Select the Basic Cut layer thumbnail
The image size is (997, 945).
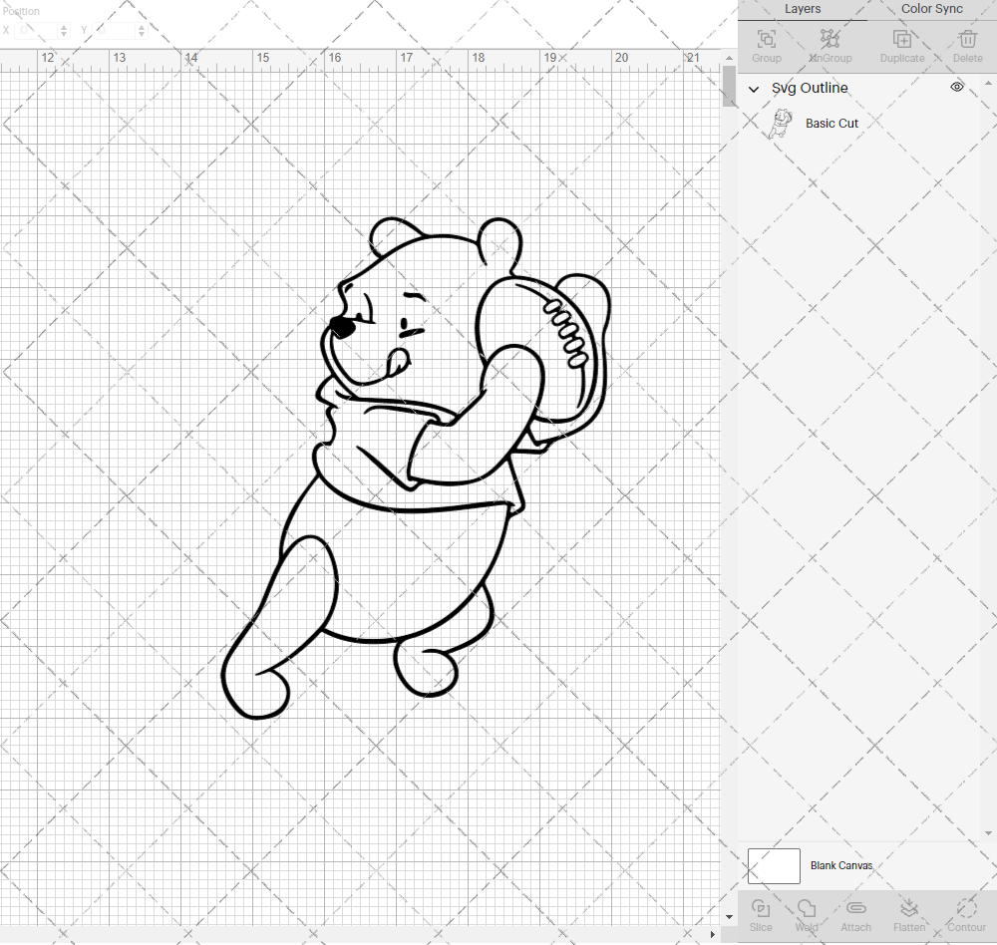point(781,124)
